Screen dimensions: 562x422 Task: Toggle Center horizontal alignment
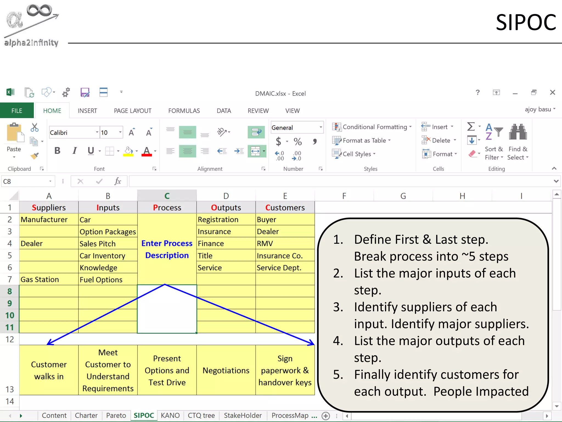[187, 151]
